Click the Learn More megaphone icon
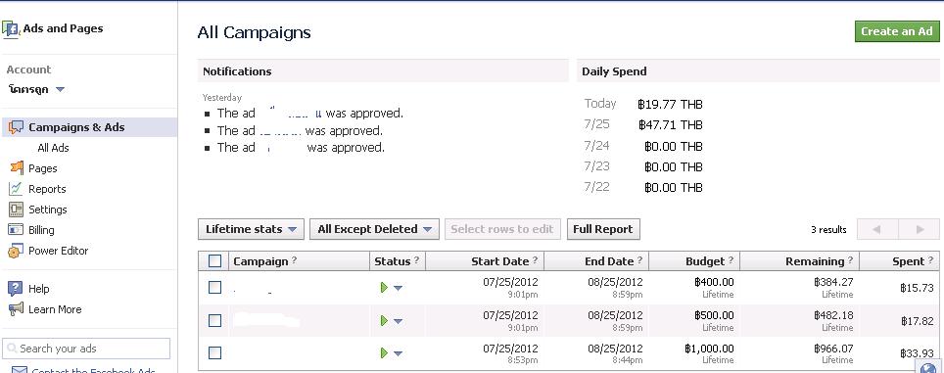The width and height of the screenshot is (944, 373). [x=16, y=309]
